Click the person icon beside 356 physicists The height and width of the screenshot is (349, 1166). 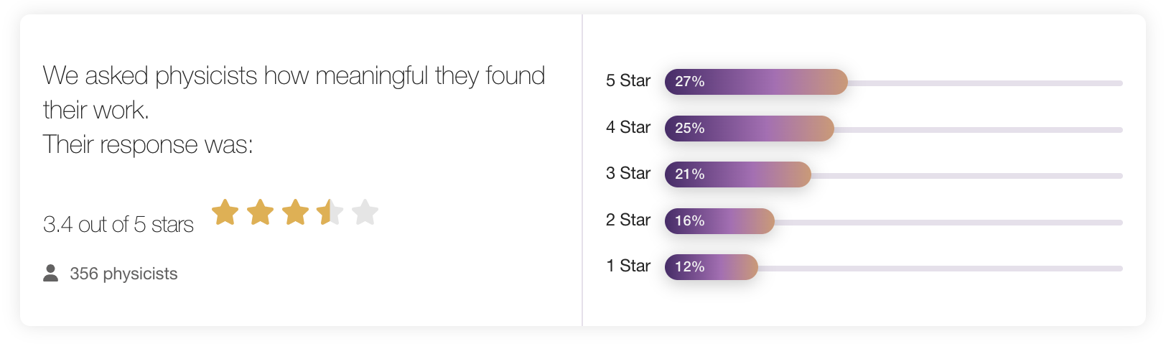coord(50,274)
